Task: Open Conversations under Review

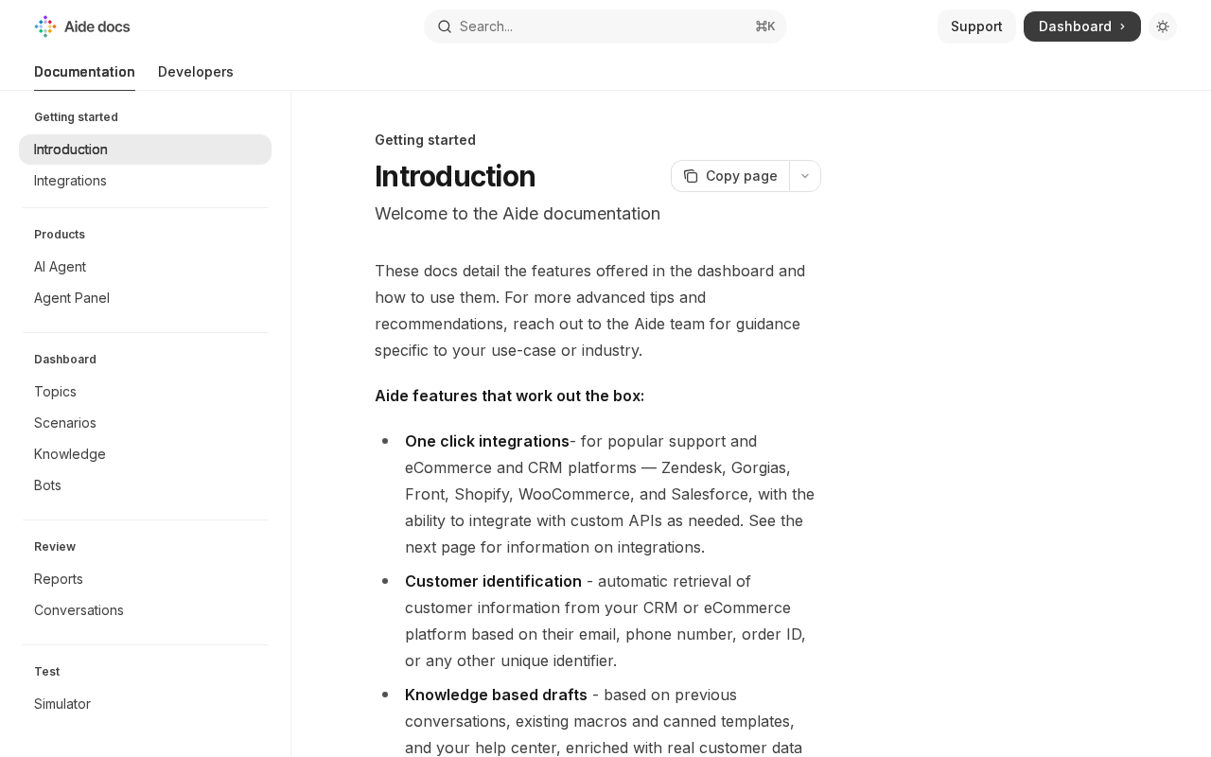Action: (x=79, y=610)
